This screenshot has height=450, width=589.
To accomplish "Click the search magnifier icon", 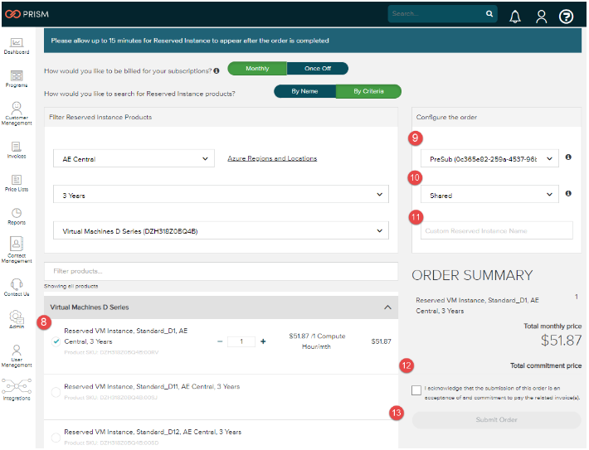I will tap(489, 14).
